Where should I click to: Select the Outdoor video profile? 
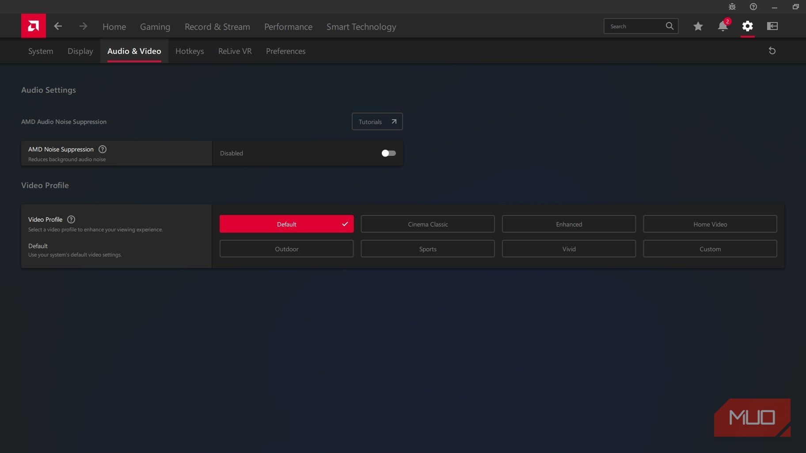[x=286, y=249]
